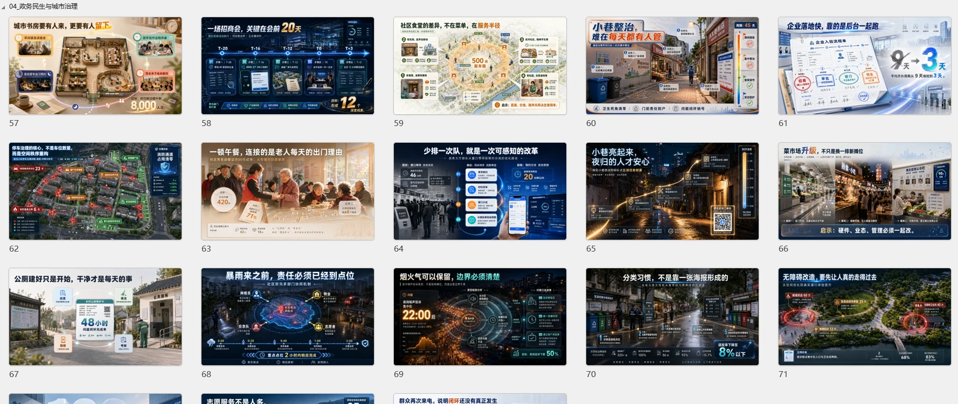Select slide 63 一顿午餐 thumbnail
The image size is (958, 404).
pos(288,191)
